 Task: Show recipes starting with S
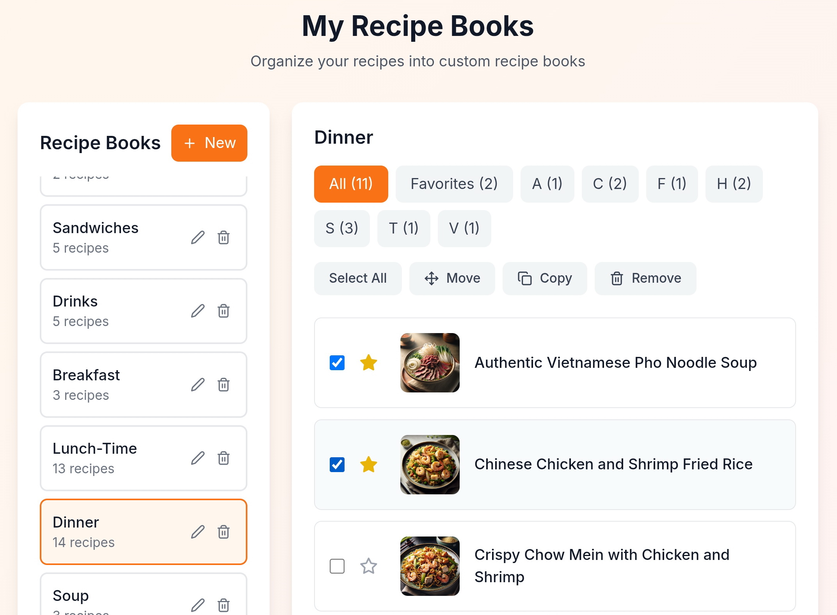(x=342, y=228)
